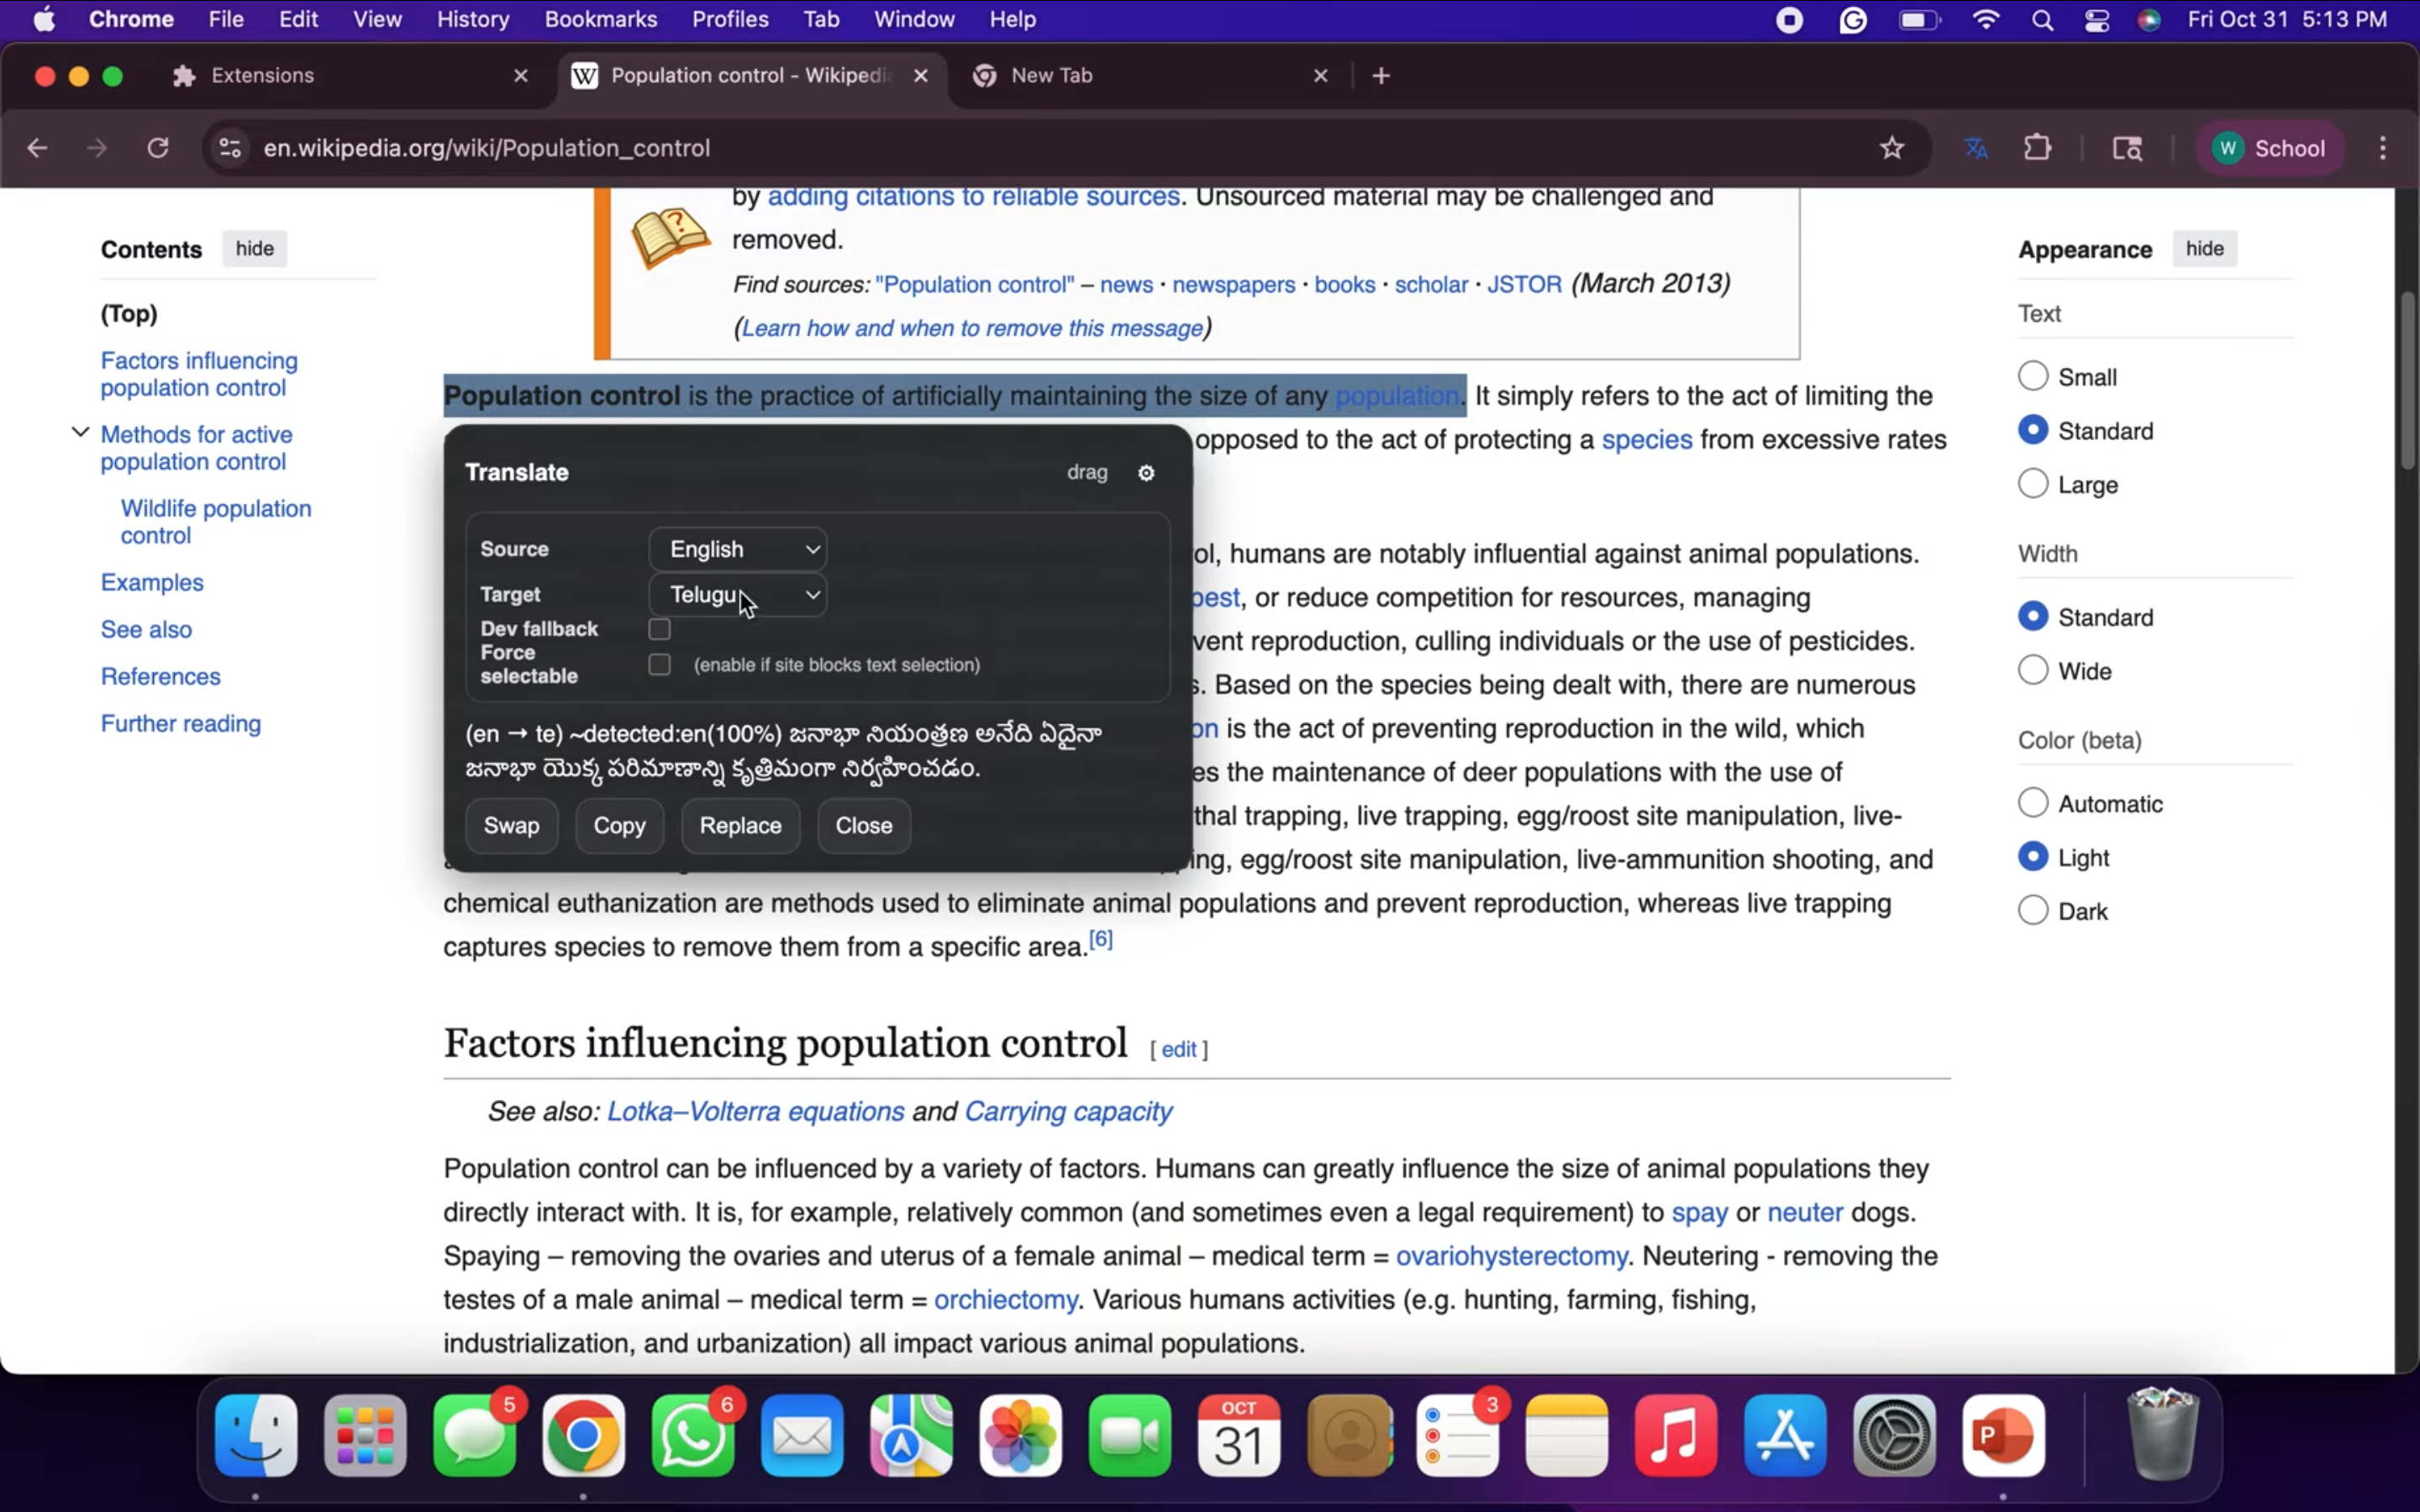Choose Large text size option

pyautogui.click(x=2032, y=484)
